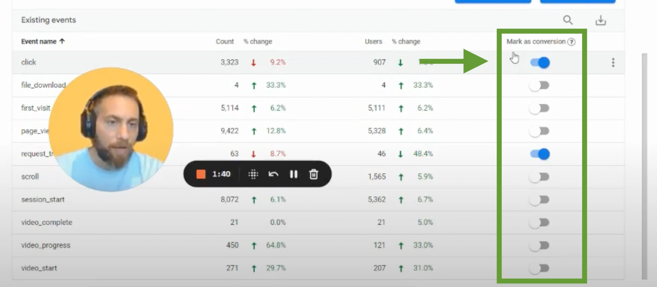Select the users value 207

379,268
